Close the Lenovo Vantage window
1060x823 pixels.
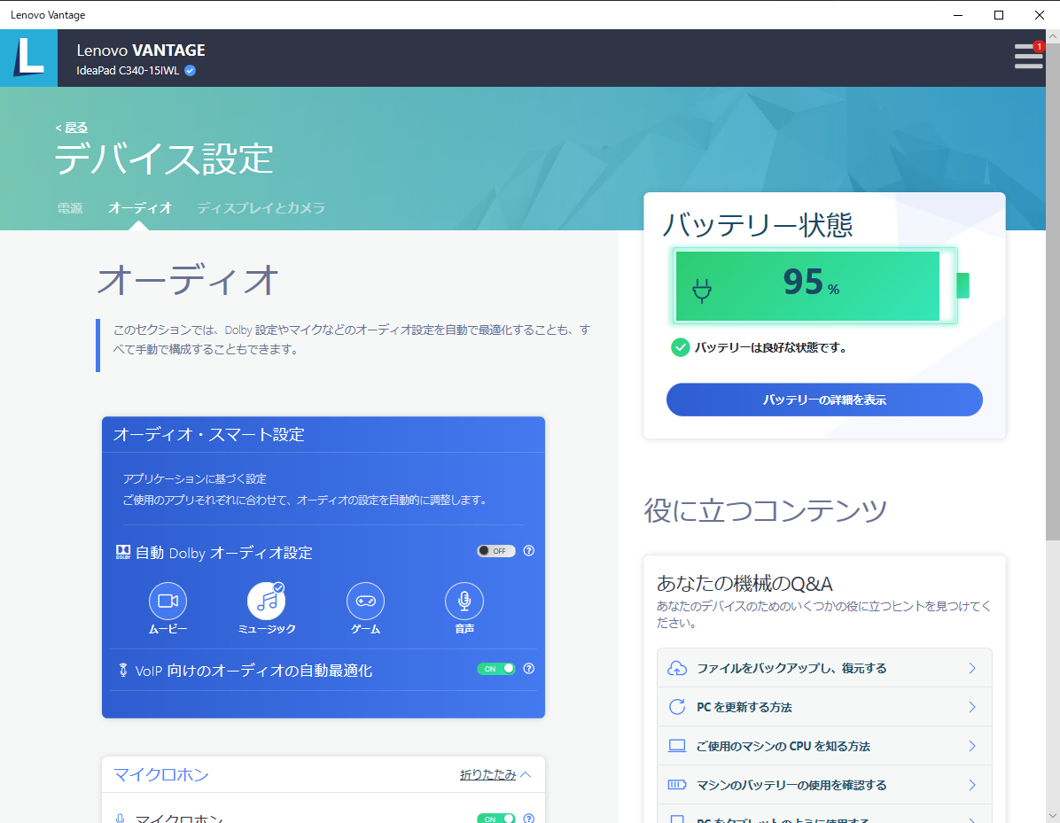[x=1039, y=15]
